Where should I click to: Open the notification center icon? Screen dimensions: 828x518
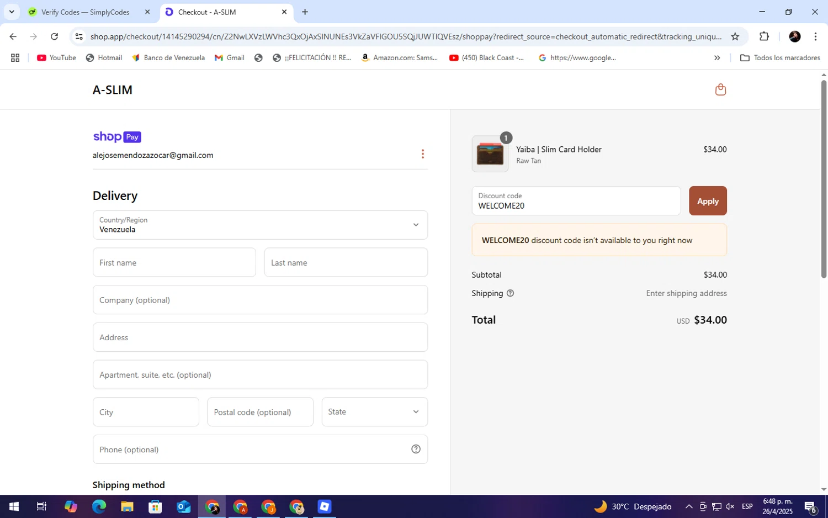[x=810, y=506]
